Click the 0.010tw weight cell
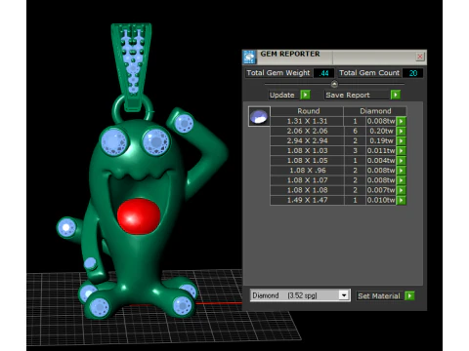The width and height of the screenshot is (469, 351). (381, 200)
